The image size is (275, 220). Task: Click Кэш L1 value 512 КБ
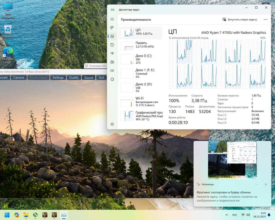tap(255, 115)
